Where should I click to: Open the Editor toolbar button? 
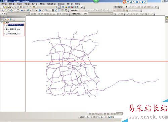coord(59,7)
